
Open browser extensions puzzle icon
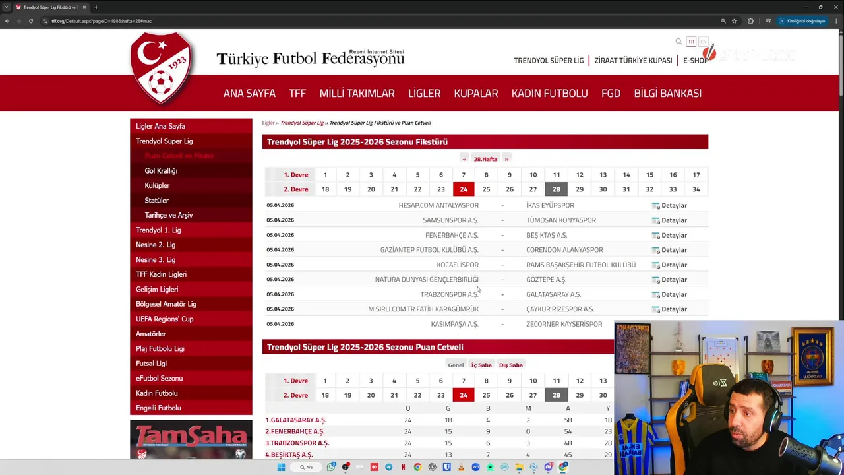pyautogui.click(x=750, y=21)
